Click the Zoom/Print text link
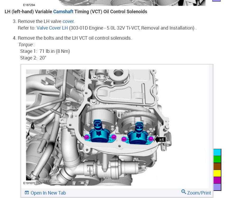The width and height of the screenshot is (247, 198). click(x=199, y=193)
